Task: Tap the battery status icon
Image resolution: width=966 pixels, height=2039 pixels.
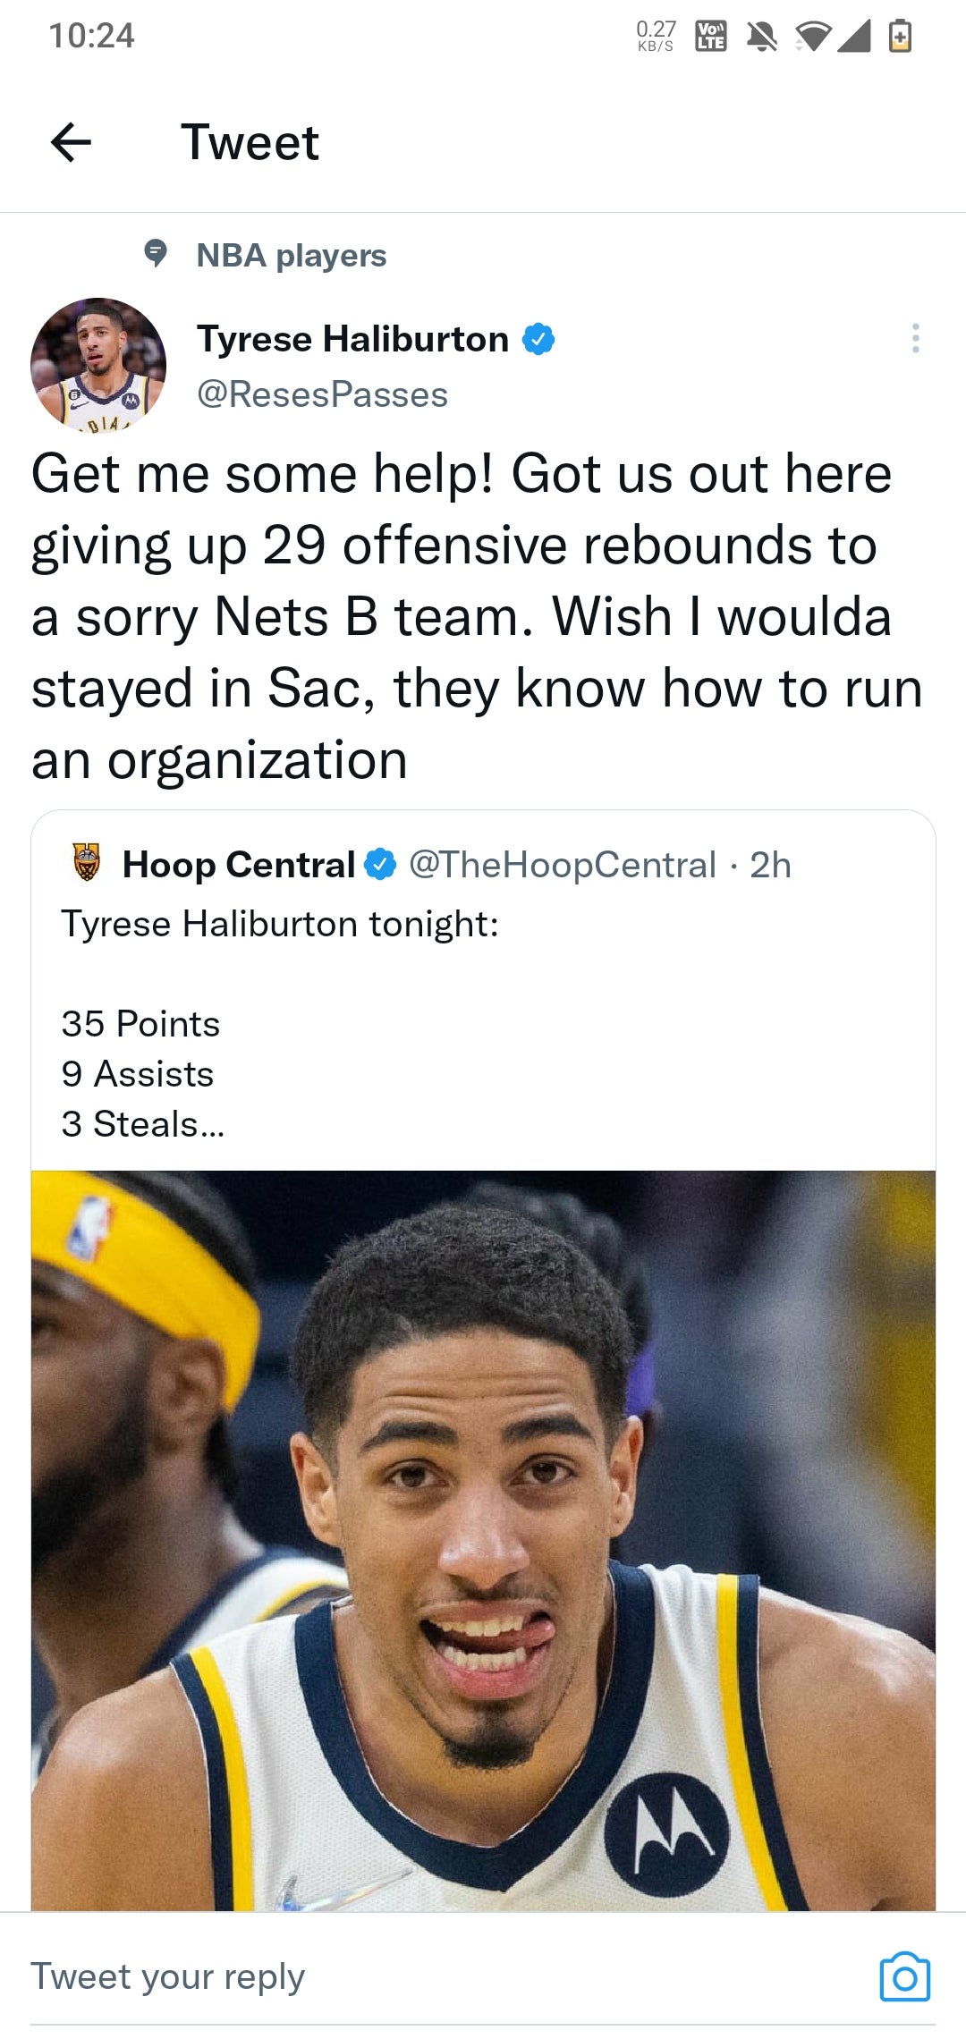Action: coord(900,37)
